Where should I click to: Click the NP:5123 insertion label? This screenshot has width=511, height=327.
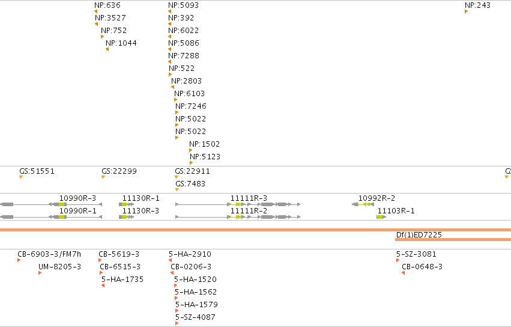(205, 157)
